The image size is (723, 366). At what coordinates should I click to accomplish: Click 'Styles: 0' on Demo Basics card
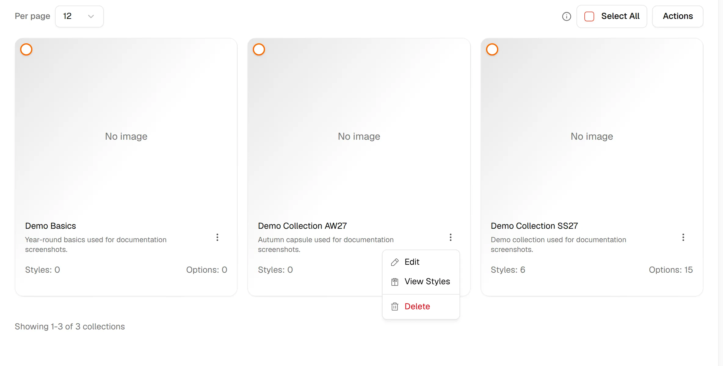click(x=42, y=270)
